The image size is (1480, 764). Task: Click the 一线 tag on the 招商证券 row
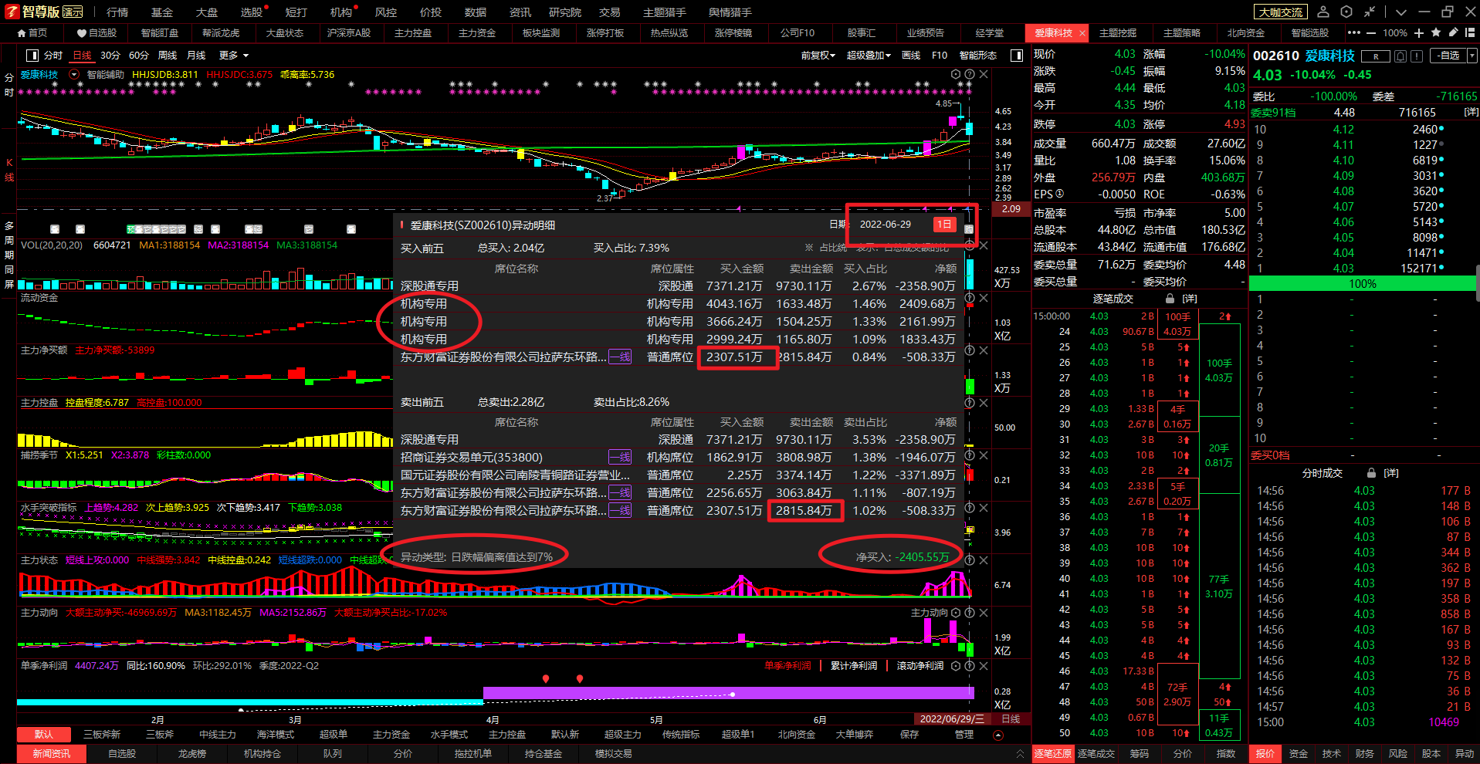[620, 457]
